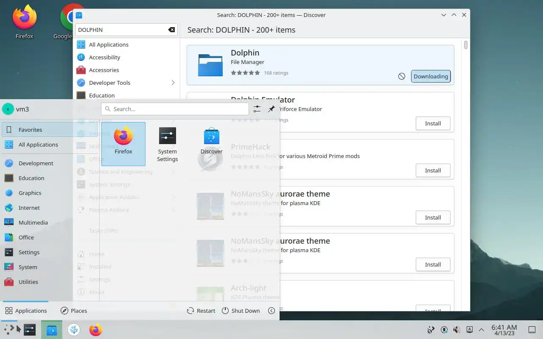
Task: Open the Graphics category in launcher
Action: [49, 193]
